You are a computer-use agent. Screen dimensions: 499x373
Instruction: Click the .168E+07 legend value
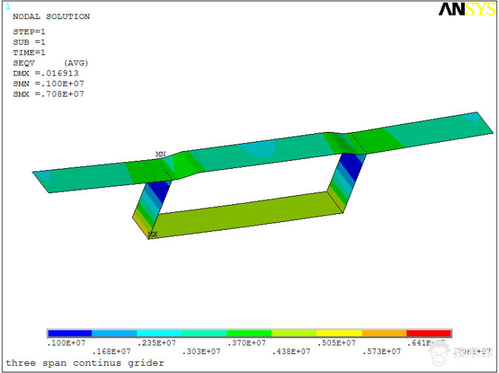111,351
